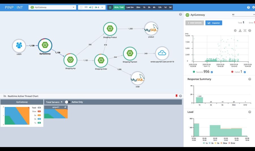Open the ApiGateway application dropdown

pyautogui.click(x=52, y=7)
